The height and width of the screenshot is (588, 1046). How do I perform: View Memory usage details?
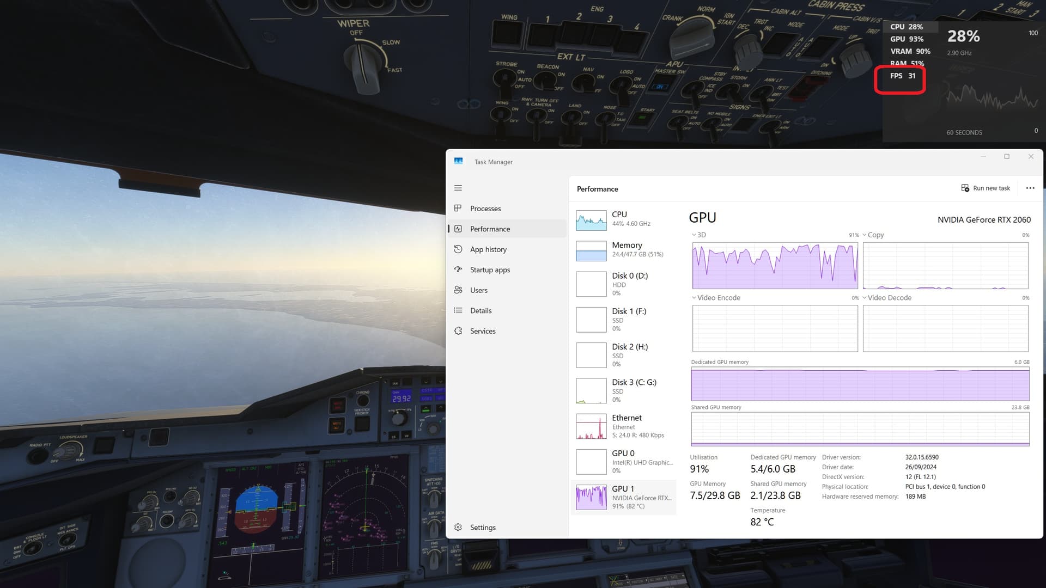tap(624, 249)
